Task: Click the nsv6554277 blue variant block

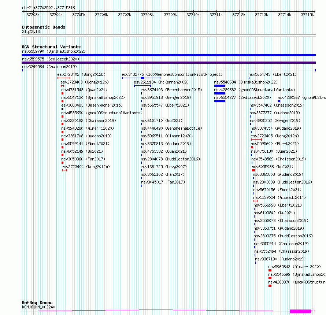Action: pos(220,101)
